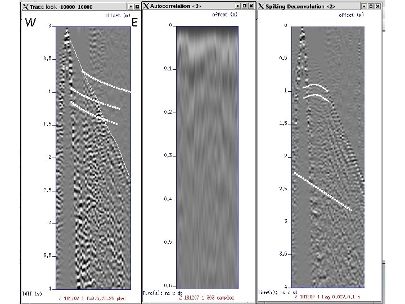Click the X icon of the Spiking Deconvolution window
The image size is (405, 304).
click(x=262, y=6)
